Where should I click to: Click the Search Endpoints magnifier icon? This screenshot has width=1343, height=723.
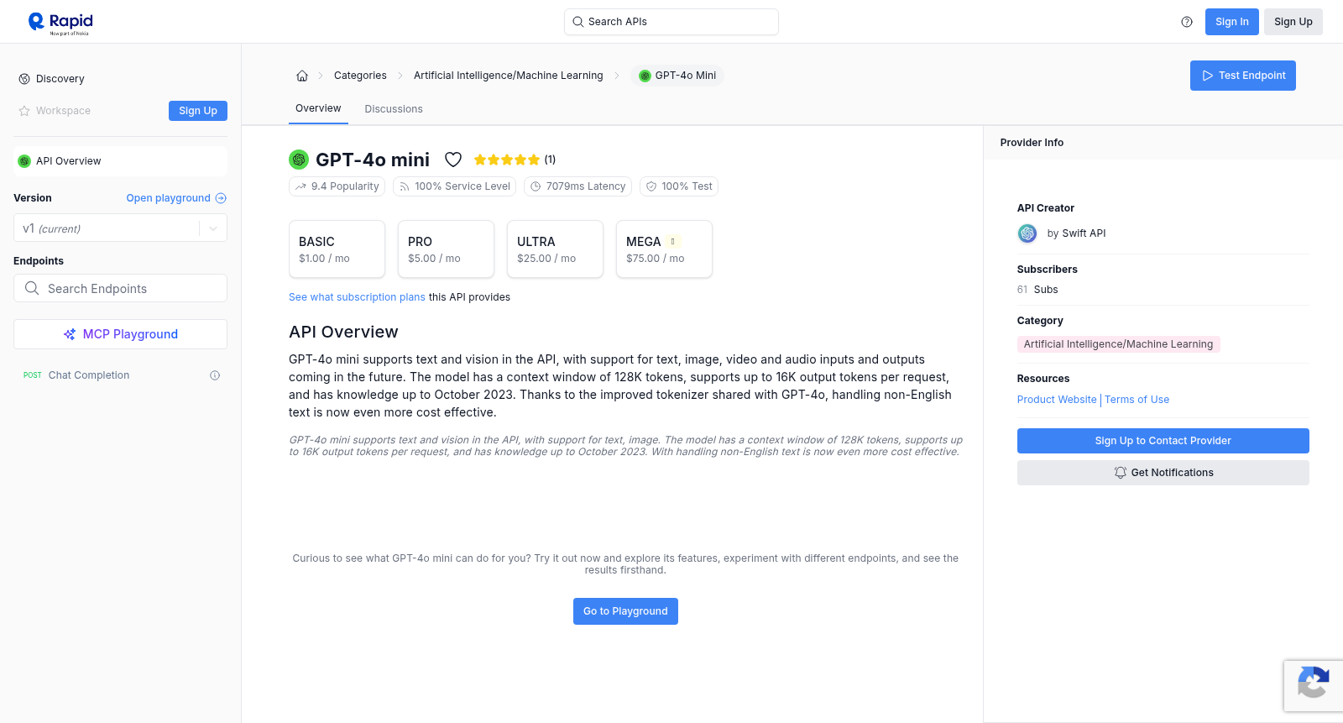32,288
